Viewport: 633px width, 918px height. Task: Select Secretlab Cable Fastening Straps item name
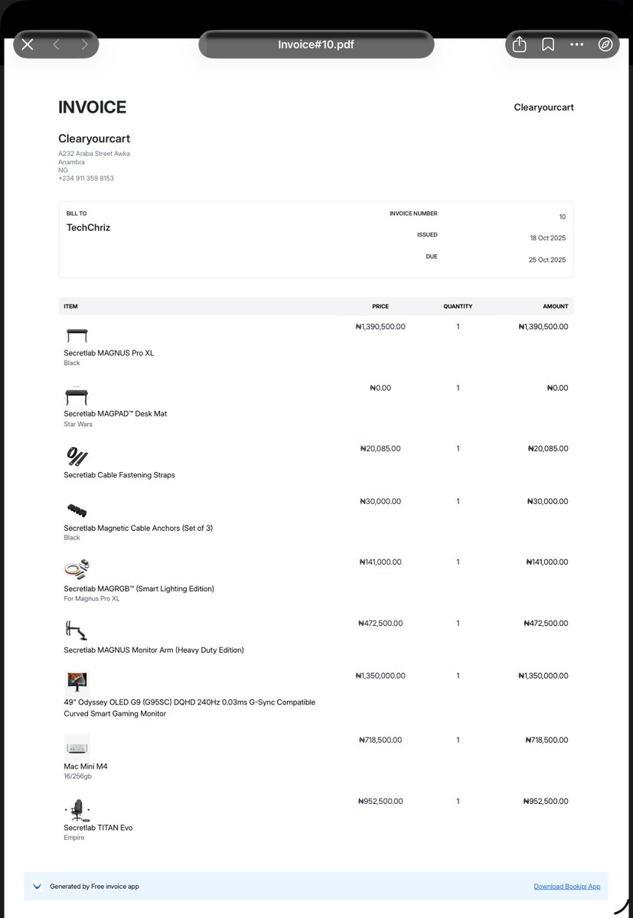point(119,475)
